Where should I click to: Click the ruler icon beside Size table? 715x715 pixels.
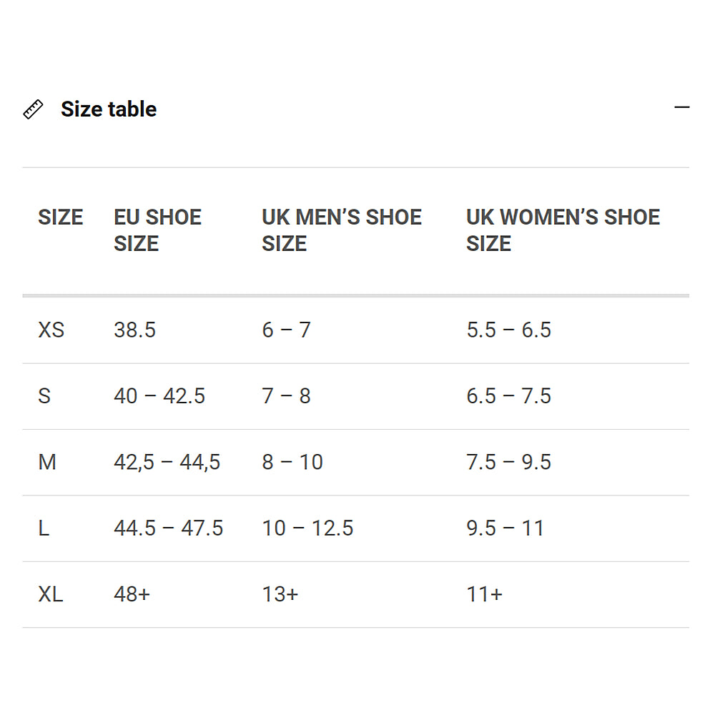33,109
